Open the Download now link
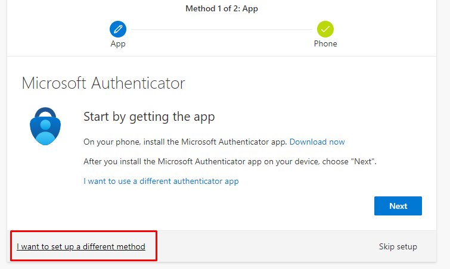 click(x=317, y=142)
